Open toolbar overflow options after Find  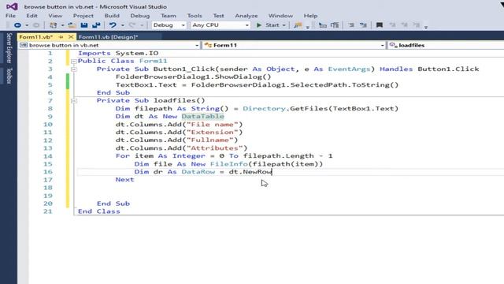click(308, 27)
